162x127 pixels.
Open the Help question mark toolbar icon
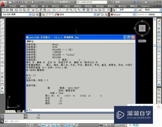(x=109, y=10)
